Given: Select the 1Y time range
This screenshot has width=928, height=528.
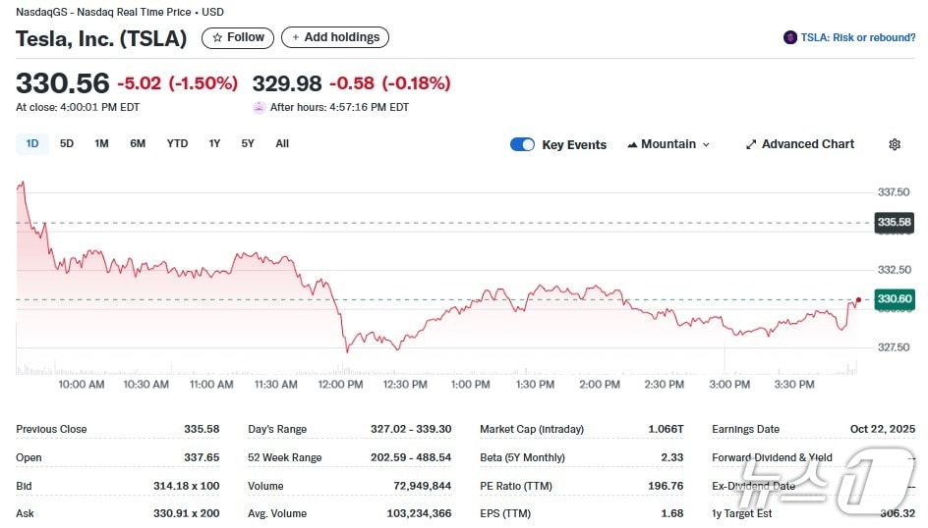Looking at the screenshot, I should (214, 144).
